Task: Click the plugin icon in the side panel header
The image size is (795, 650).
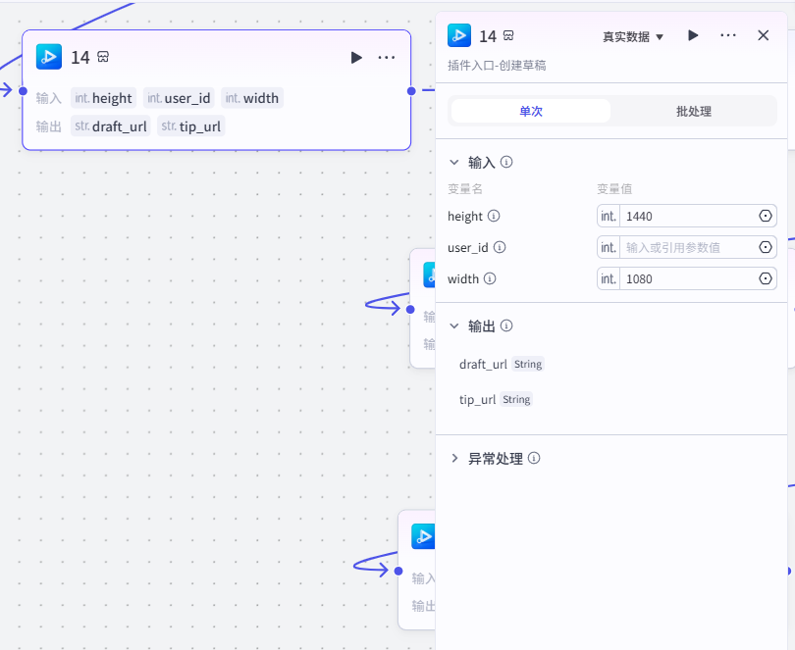Action: point(459,35)
